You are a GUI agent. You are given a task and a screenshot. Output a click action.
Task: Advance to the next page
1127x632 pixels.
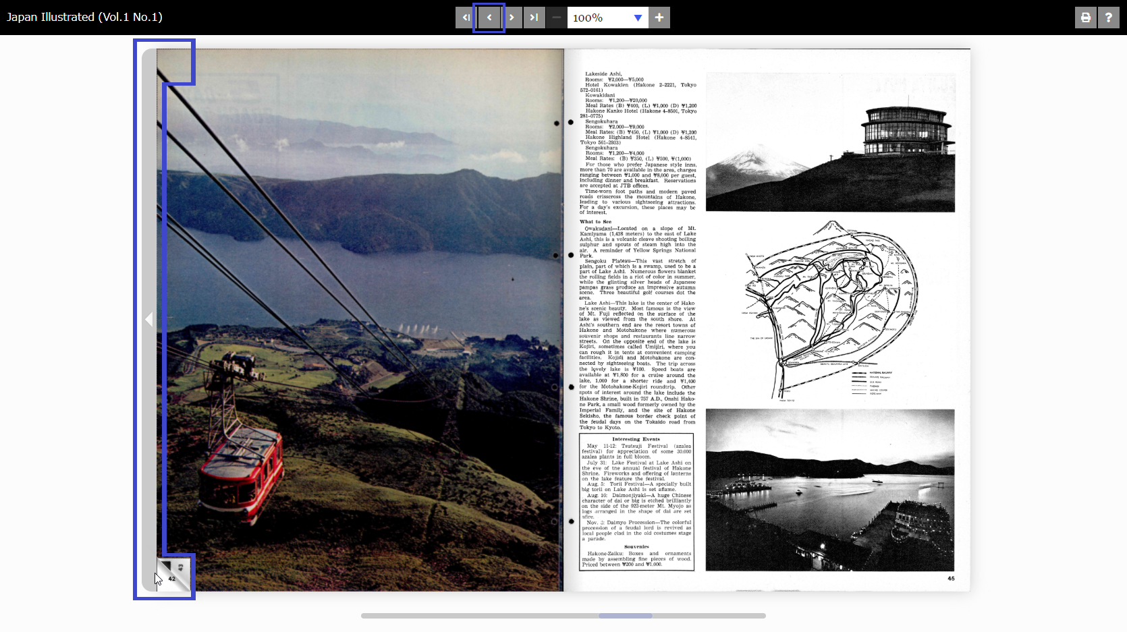[512, 18]
